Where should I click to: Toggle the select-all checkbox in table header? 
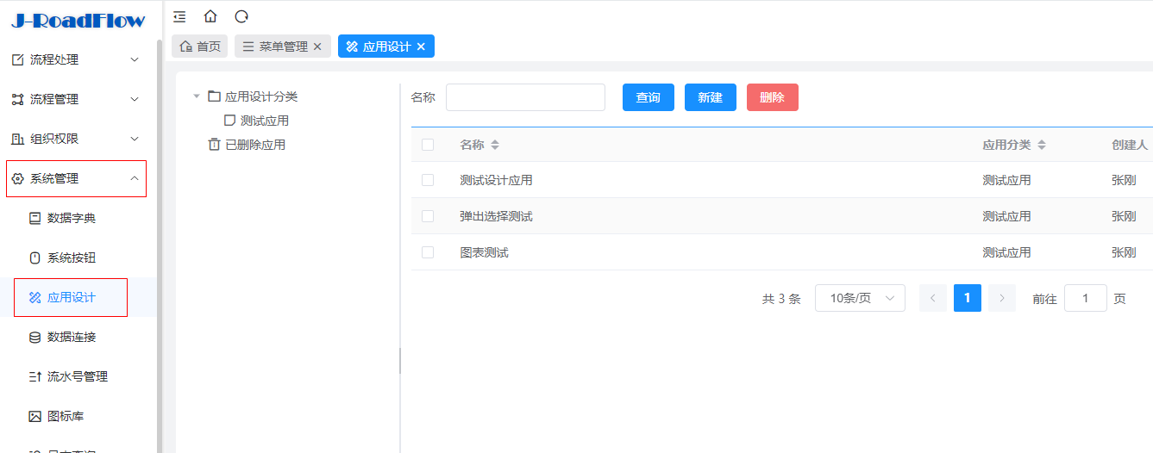[428, 145]
